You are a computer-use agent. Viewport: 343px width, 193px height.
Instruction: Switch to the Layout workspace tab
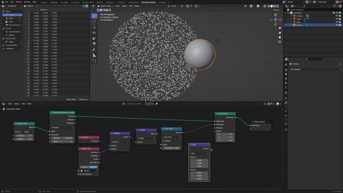pyautogui.click(x=44, y=2)
